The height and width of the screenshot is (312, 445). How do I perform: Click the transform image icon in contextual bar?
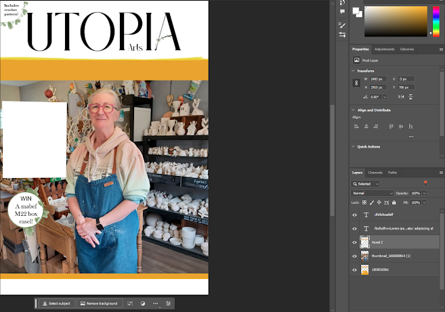pyautogui.click(x=130, y=303)
